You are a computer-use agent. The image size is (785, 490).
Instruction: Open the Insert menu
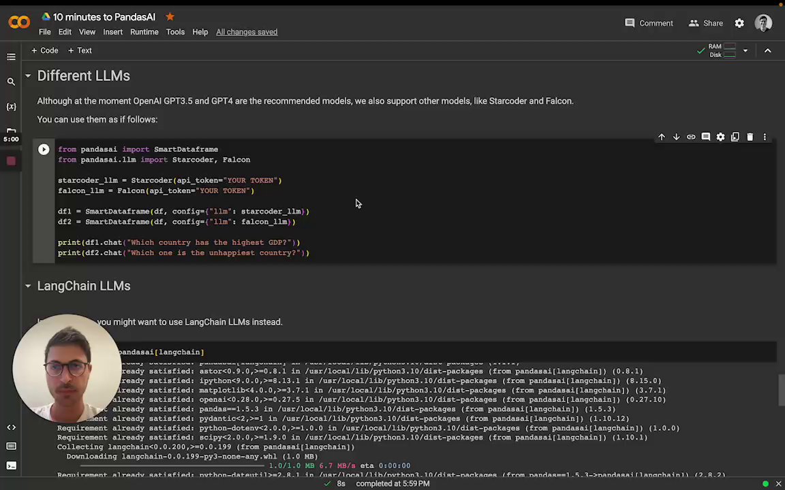pyautogui.click(x=112, y=32)
